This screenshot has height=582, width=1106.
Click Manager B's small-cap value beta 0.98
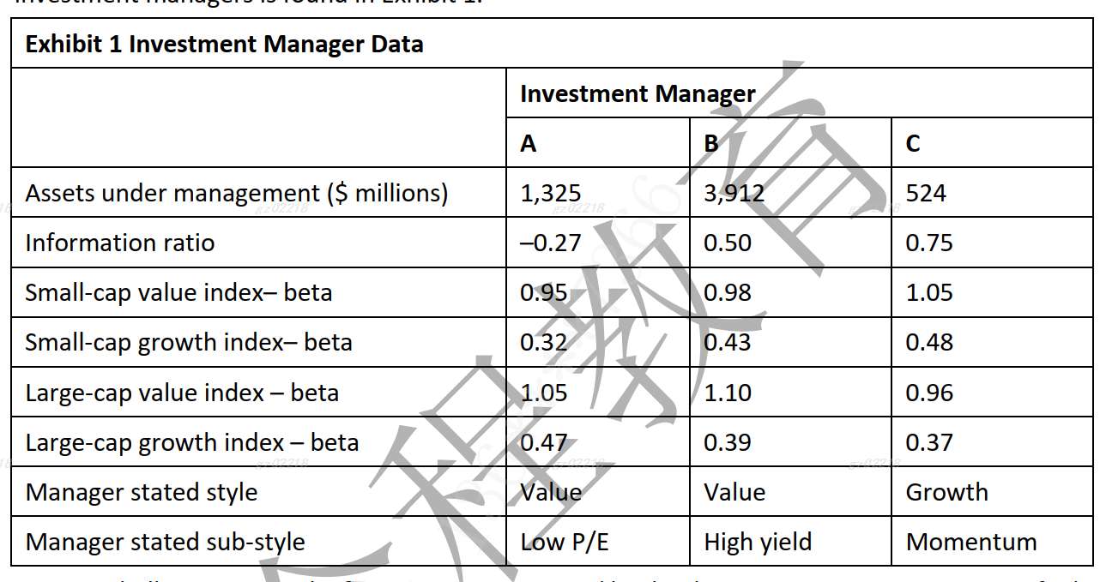click(x=727, y=292)
